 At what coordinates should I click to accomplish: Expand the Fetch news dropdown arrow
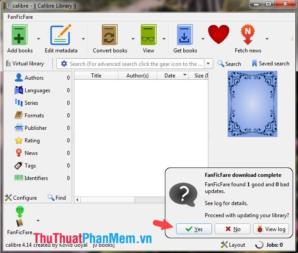[x=267, y=39]
